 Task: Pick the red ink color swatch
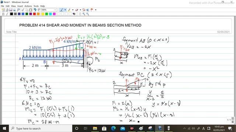coord(34,14)
